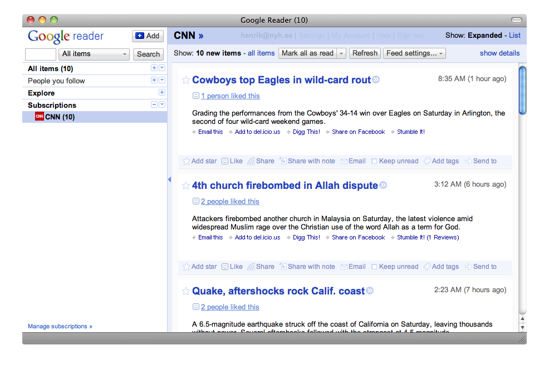Open Mark all as read dropdown arrow
The width and height of the screenshot is (549, 375).
click(341, 53)
